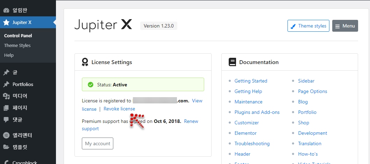Image resolution: width=370 pixels, height=164 pixels.
Task: Click the Oct 6, 2018 expiry date
Action: 168,121
